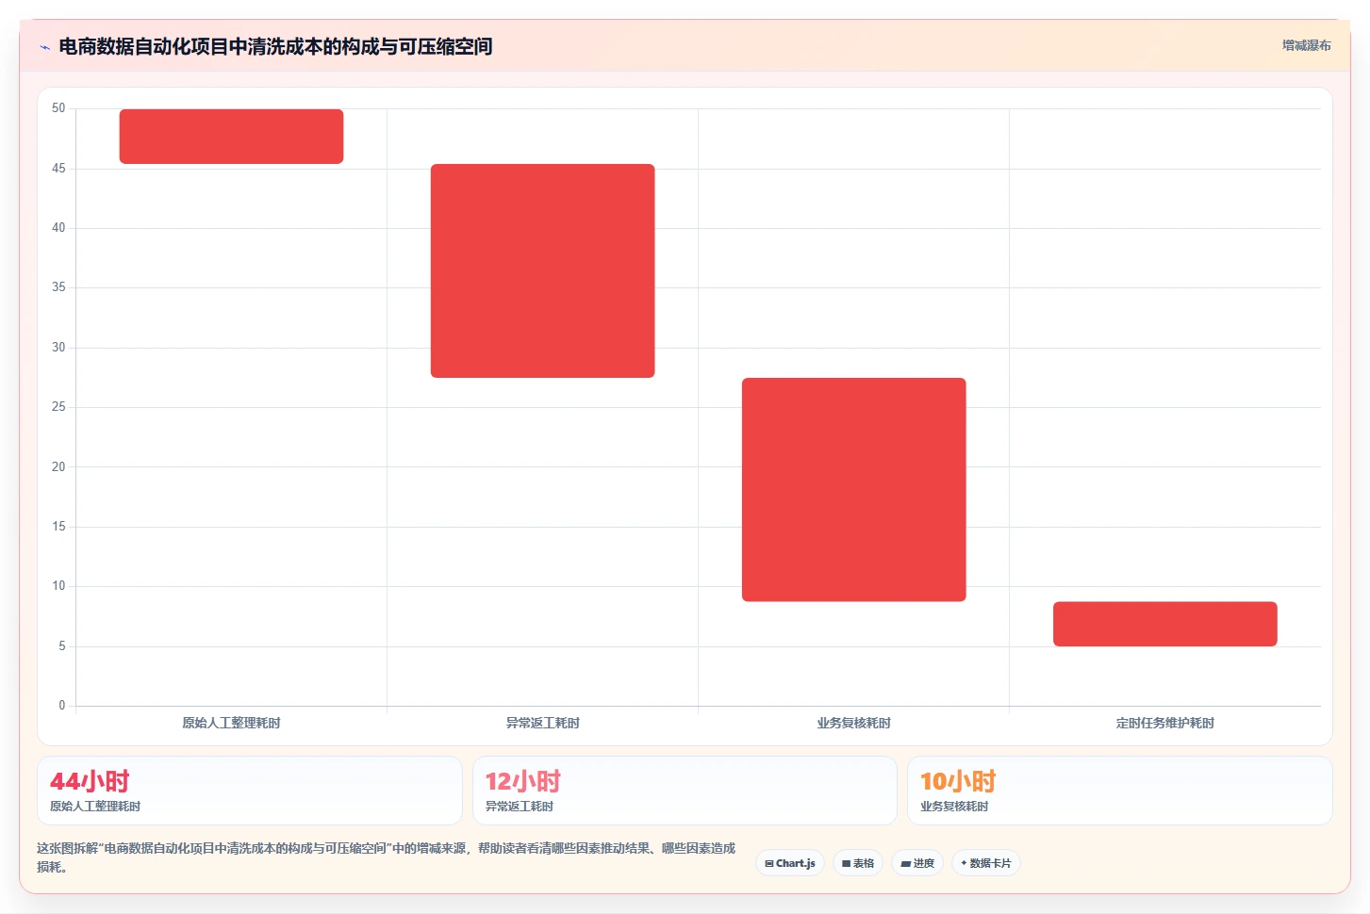Click the 增减瀑布 badge
The width and height of the screenshot is (1370, 914).
[1306, 45]
